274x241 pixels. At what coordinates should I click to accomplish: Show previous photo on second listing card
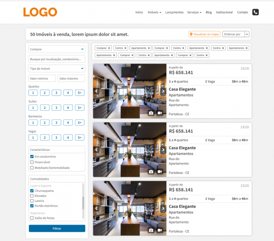[x=96, y=150]
